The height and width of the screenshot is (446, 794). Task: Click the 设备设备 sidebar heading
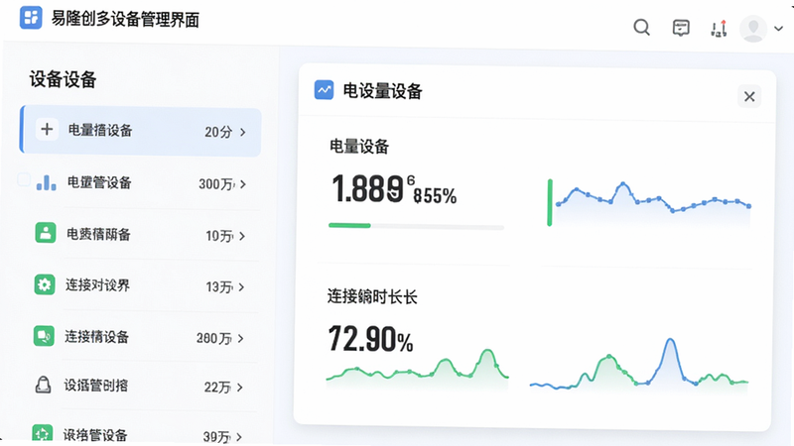[x=63, y=79]
